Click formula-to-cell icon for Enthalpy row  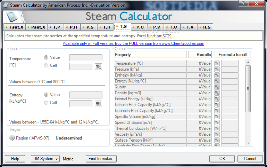(217, 75)
